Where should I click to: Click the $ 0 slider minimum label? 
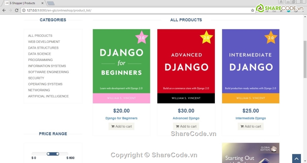coord(34,158)
